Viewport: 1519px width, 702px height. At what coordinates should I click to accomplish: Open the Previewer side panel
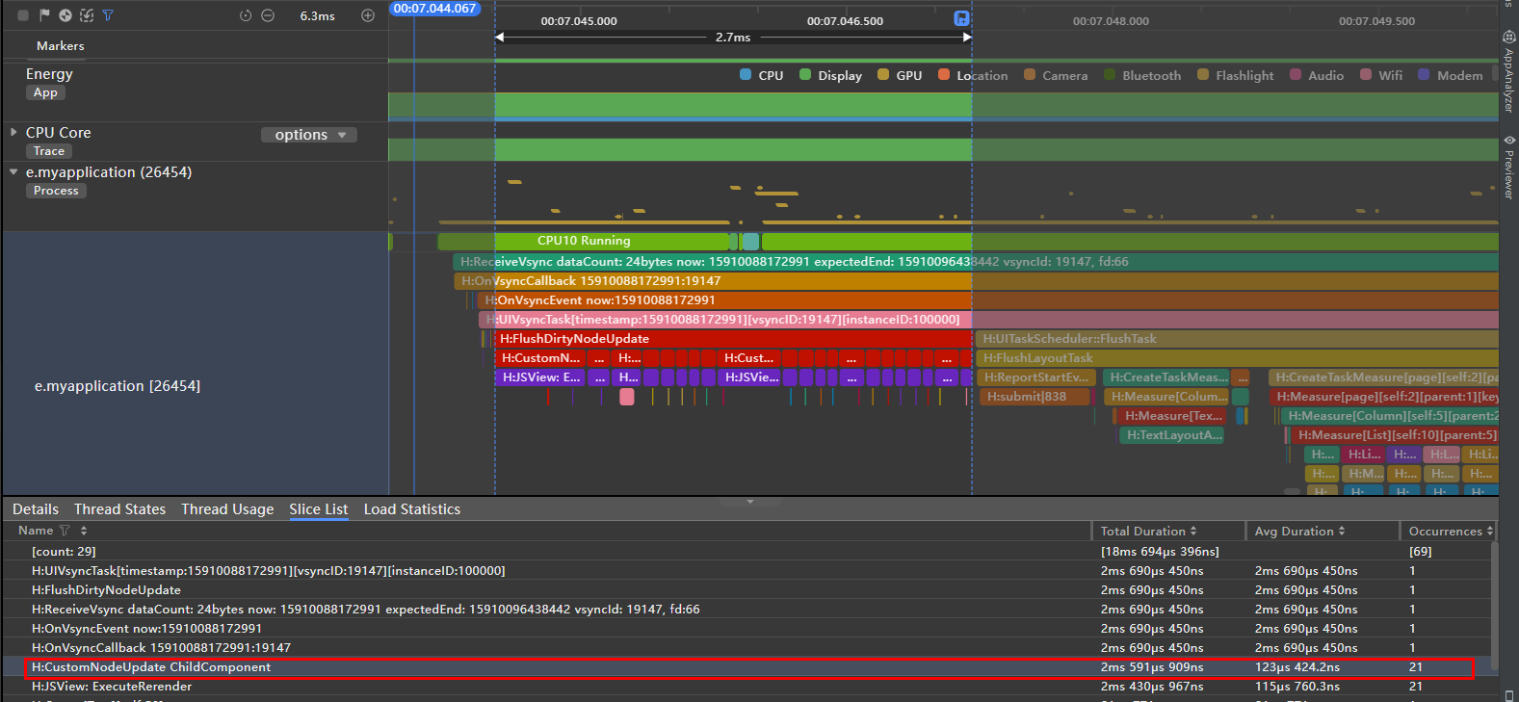click(1509, 168)
